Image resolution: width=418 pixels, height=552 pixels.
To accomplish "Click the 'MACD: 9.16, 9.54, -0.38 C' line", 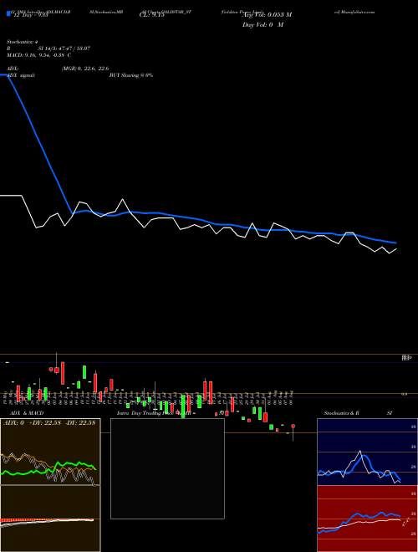I will (38, 55).
